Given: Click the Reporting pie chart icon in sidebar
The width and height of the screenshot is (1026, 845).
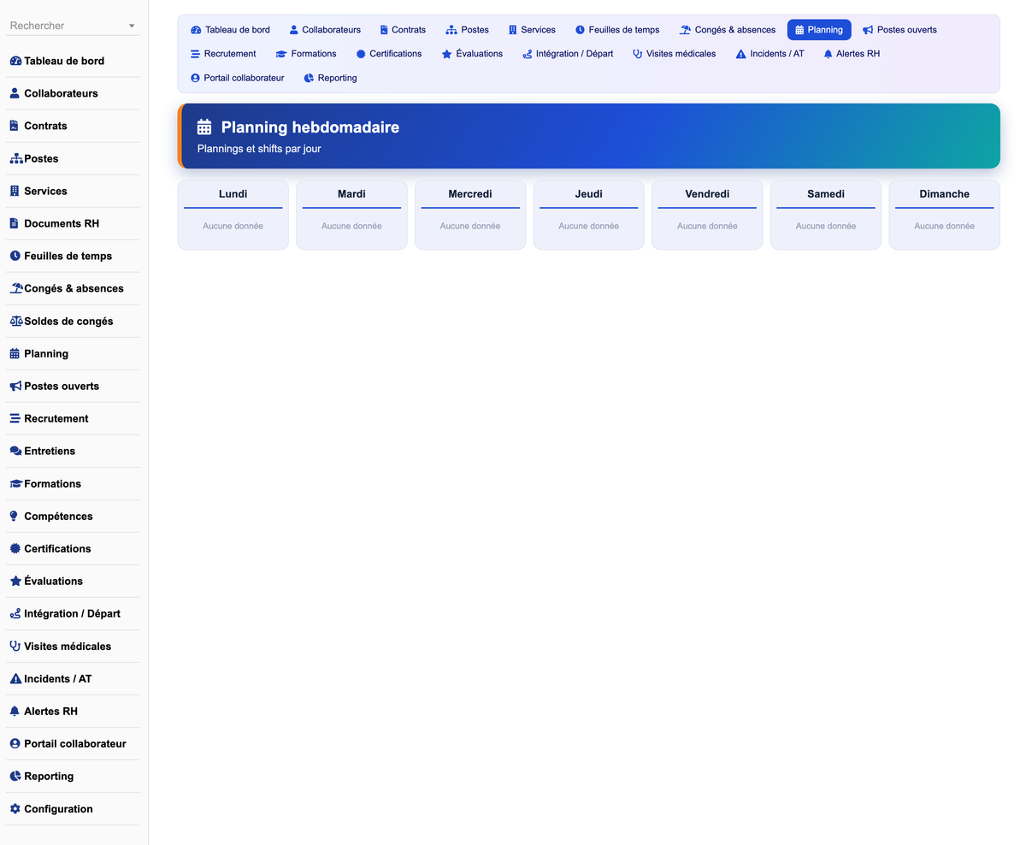Looking at the screenshot, I should click(x=15, y=776).
